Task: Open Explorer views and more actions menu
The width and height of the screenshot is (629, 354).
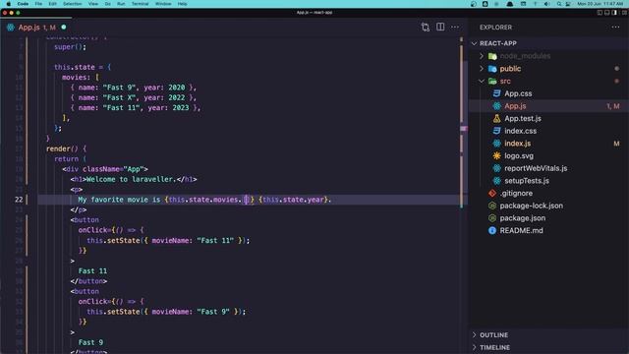Action: pyautogui.click(x=615, y=27)
